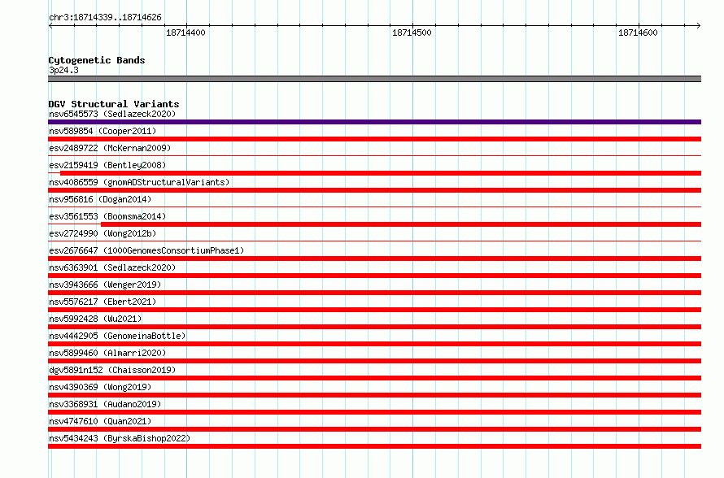Click the red bar under nsv589854

click(374, 139)
